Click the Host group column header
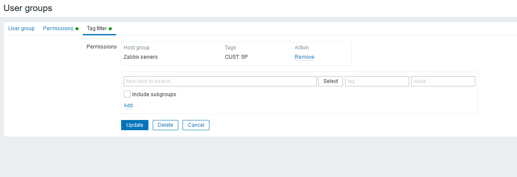The width and height of the screenshot is (517, 177). 137,48
